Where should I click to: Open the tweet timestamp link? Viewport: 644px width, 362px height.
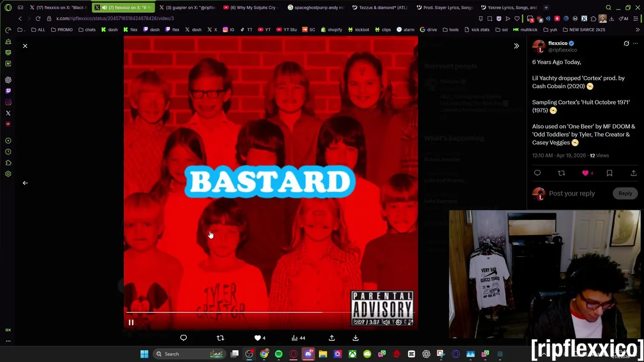point(559,155)
